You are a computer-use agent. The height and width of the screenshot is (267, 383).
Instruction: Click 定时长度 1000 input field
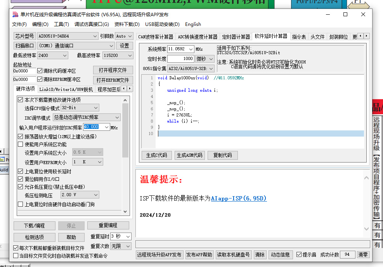click(181, 59)
